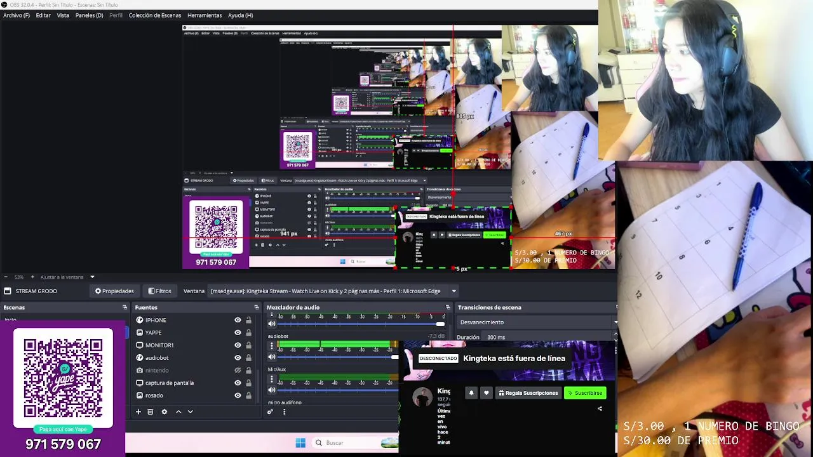Show the hidden nintendo source
The width and height of the screenshot is (813, 457).
pos(238,371)
